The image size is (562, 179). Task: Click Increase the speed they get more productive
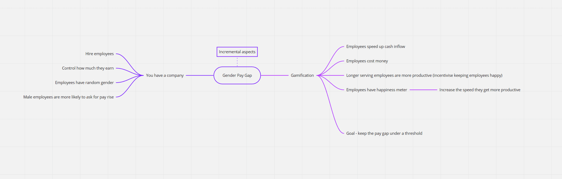(480, 90)
